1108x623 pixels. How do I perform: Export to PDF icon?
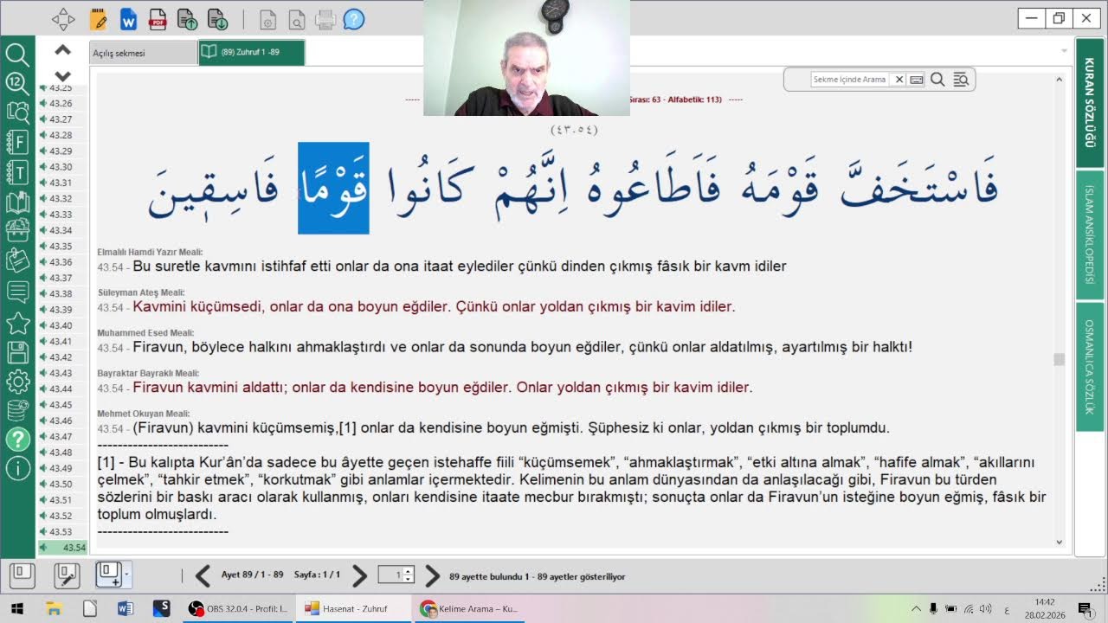pyautogui.click(x=158, y=19)
